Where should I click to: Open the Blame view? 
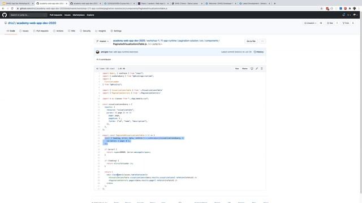tap(245, 69)
